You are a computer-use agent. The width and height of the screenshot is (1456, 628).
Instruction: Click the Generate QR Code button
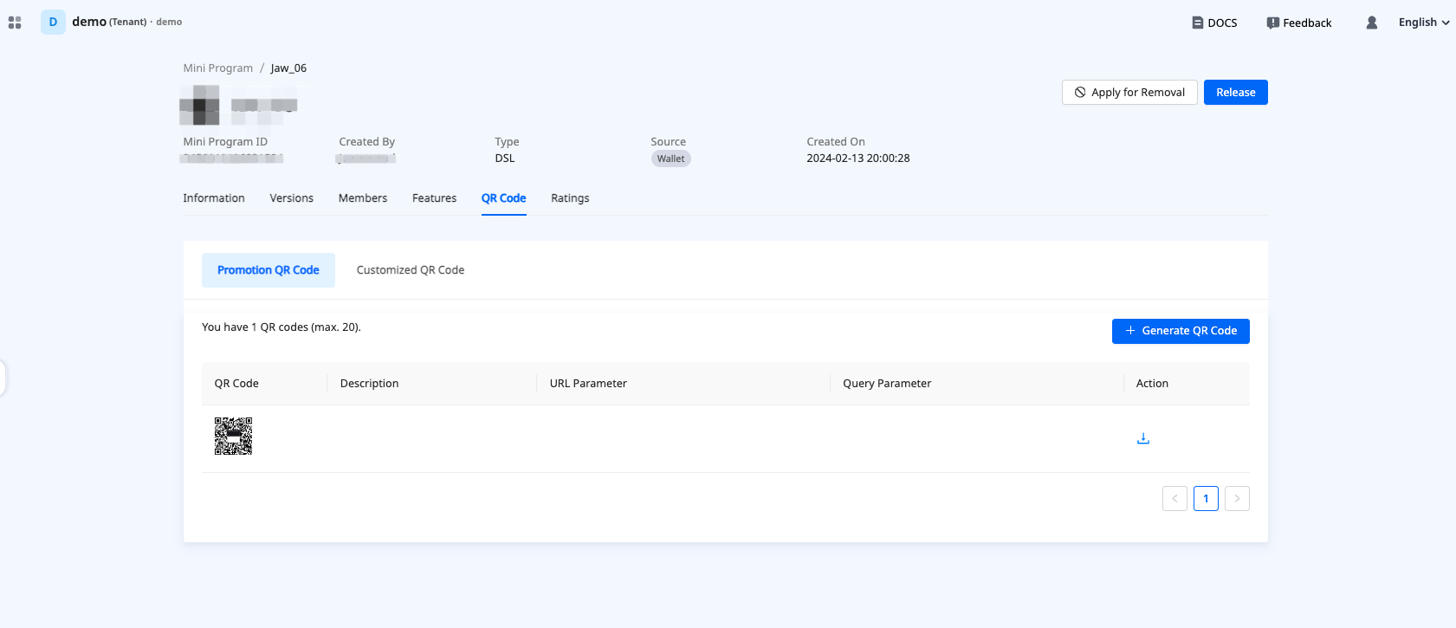(1180, 331)
